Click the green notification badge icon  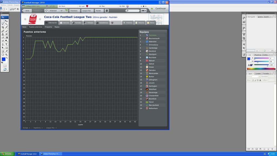[x=67, y=10]
